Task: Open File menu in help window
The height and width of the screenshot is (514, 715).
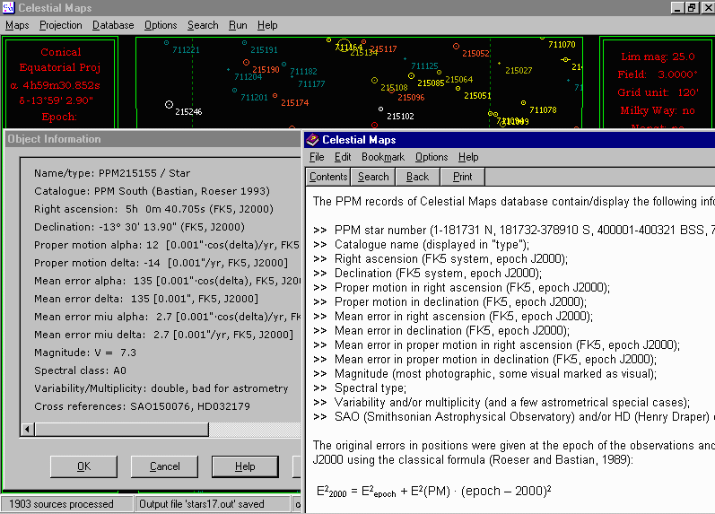Action: click(x=317, y=157)
